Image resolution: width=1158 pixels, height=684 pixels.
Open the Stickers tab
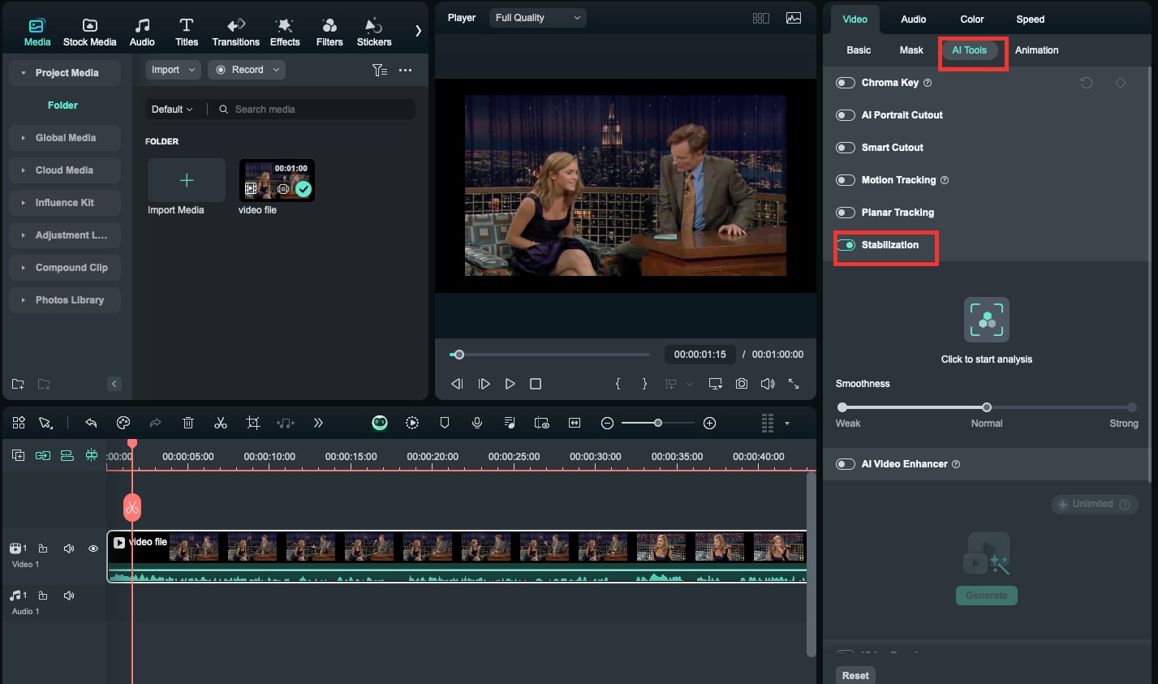pyautogui.click(x=374, y=32)
